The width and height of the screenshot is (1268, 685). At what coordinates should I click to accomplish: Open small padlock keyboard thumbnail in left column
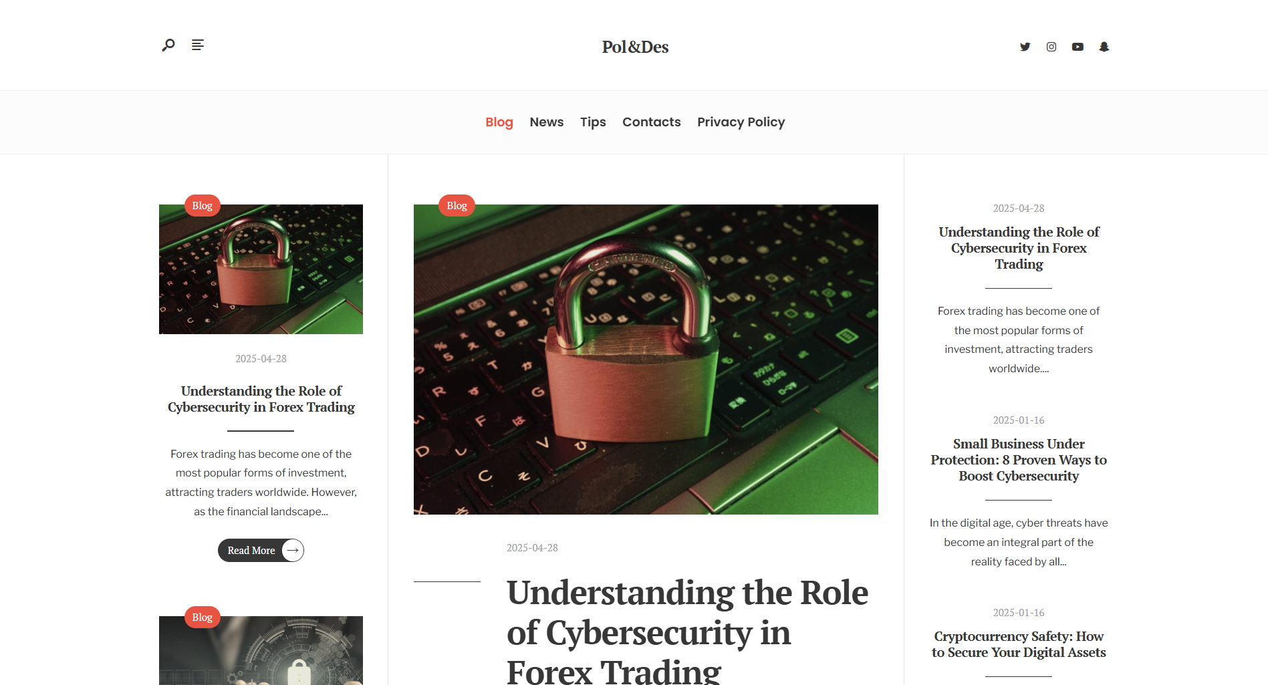click(x=261, y=269)
